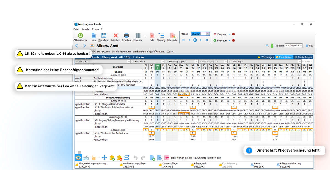Open the Übersicht document icon

tap(172, 35)
